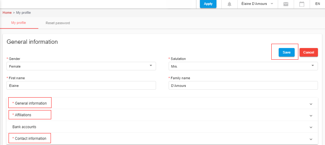Select the My profile tab
This screenshot has width=325, height=145.
point(19,23)
